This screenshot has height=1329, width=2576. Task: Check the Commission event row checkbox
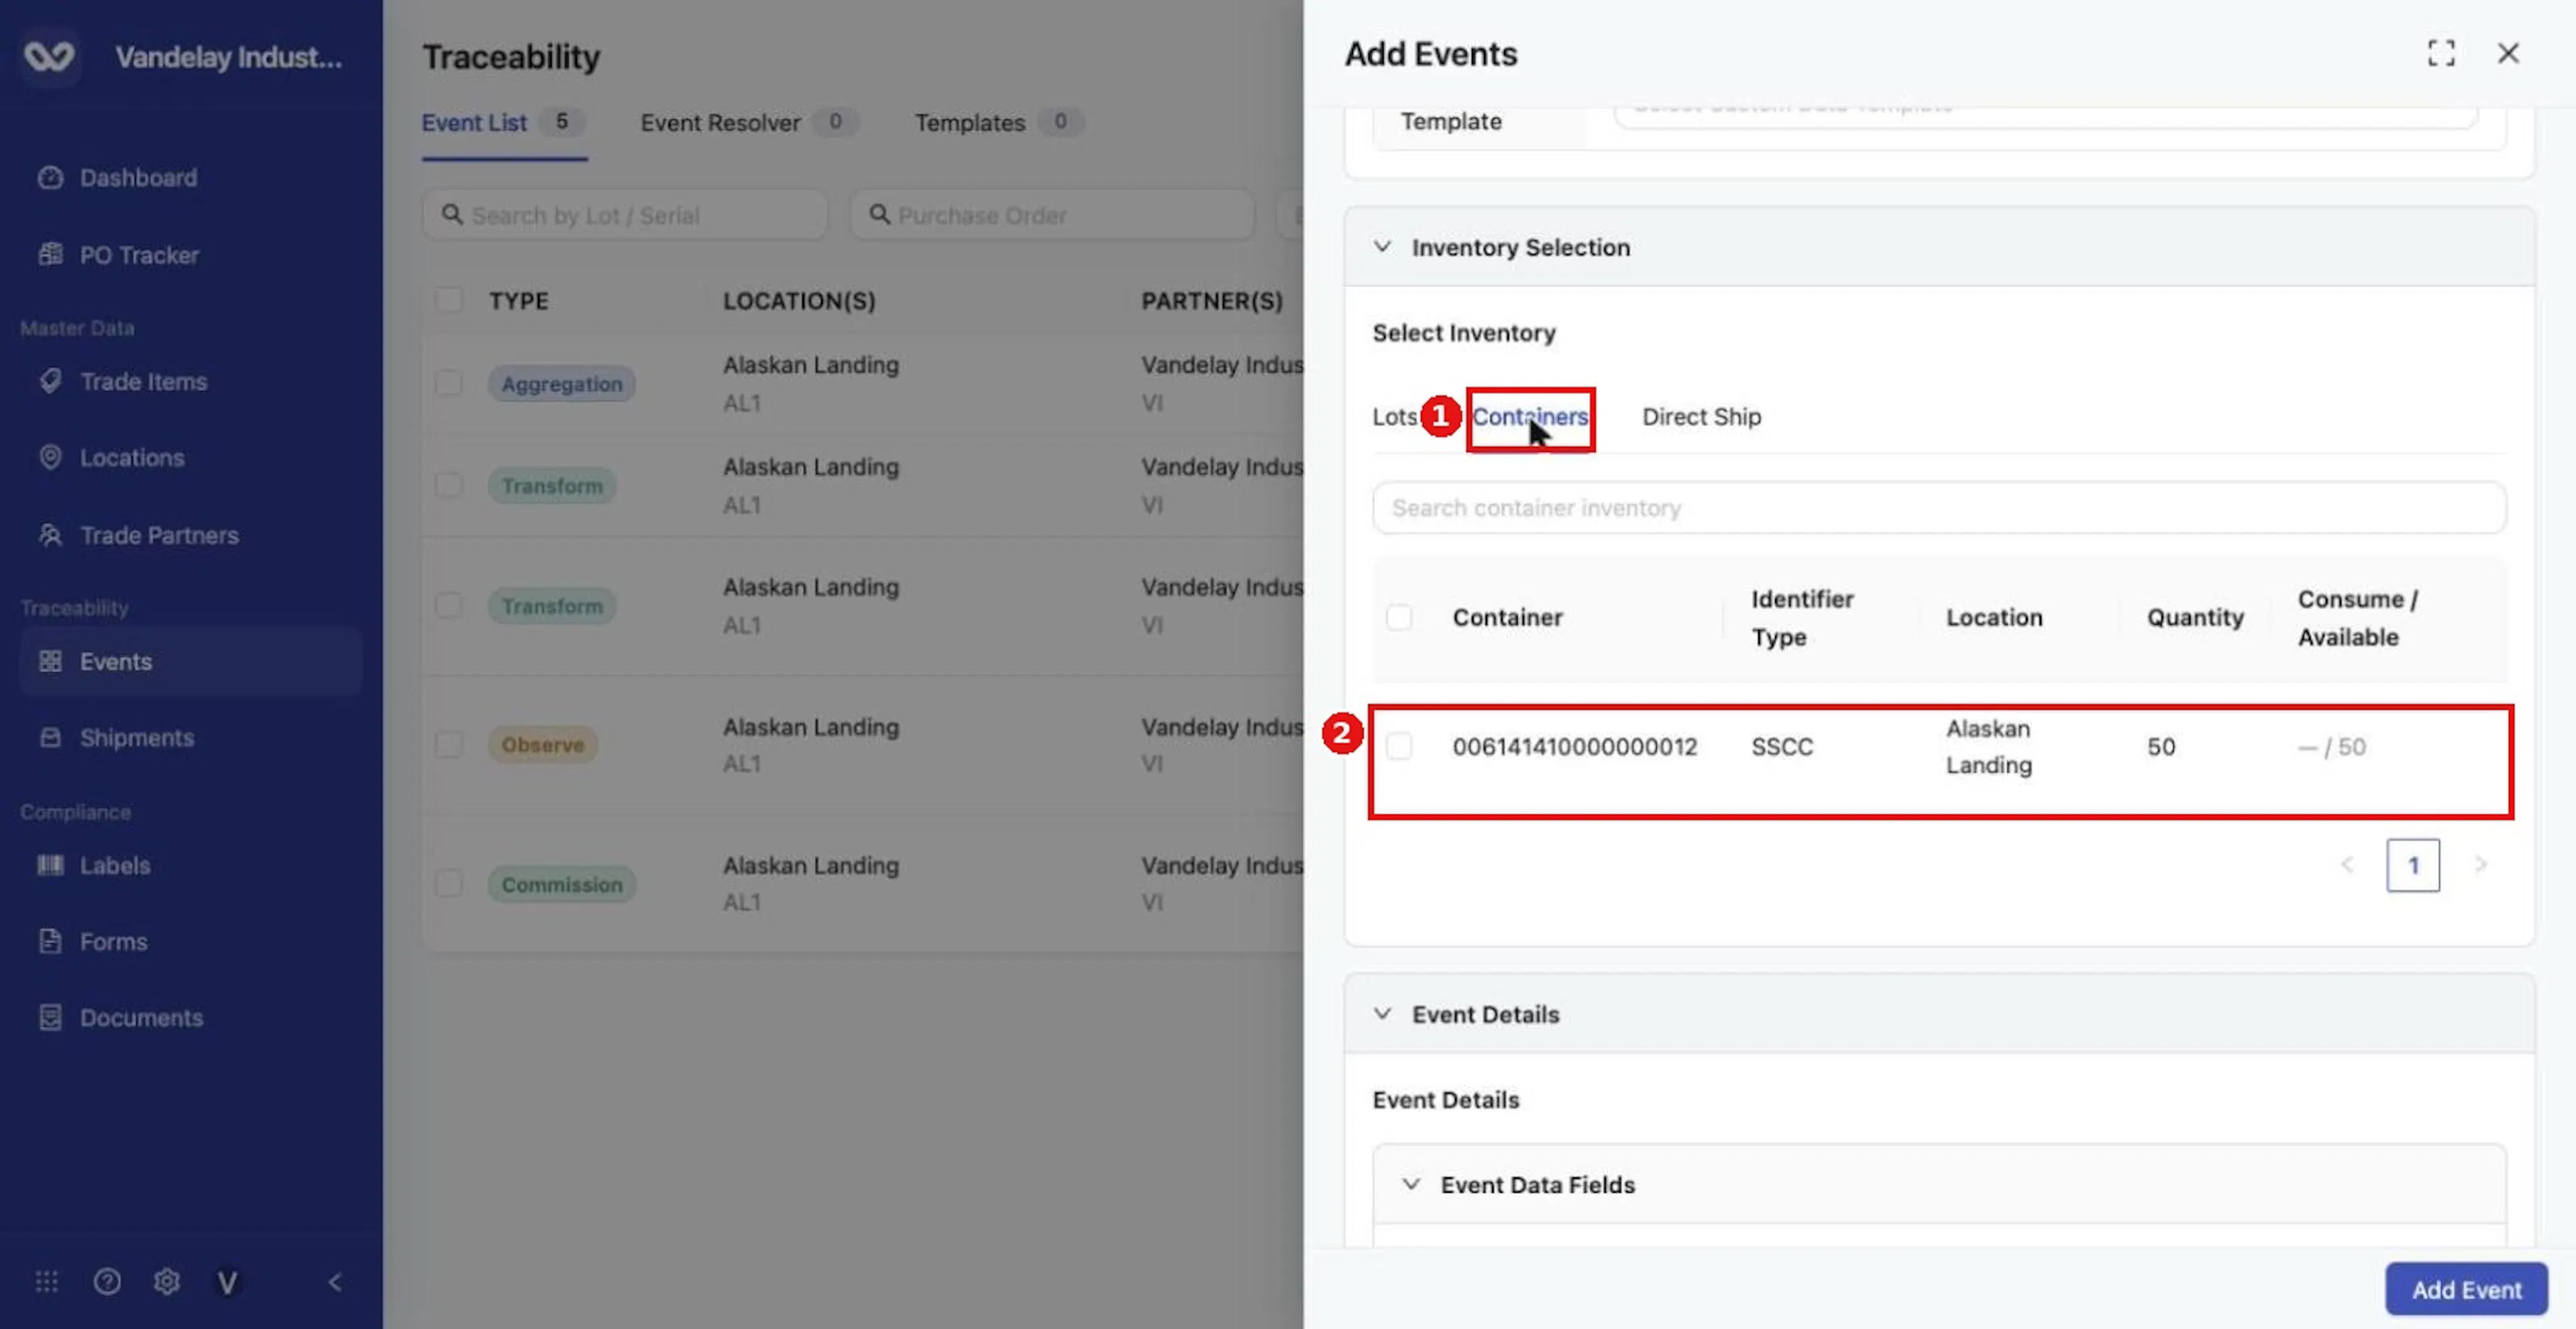[449, 883]
